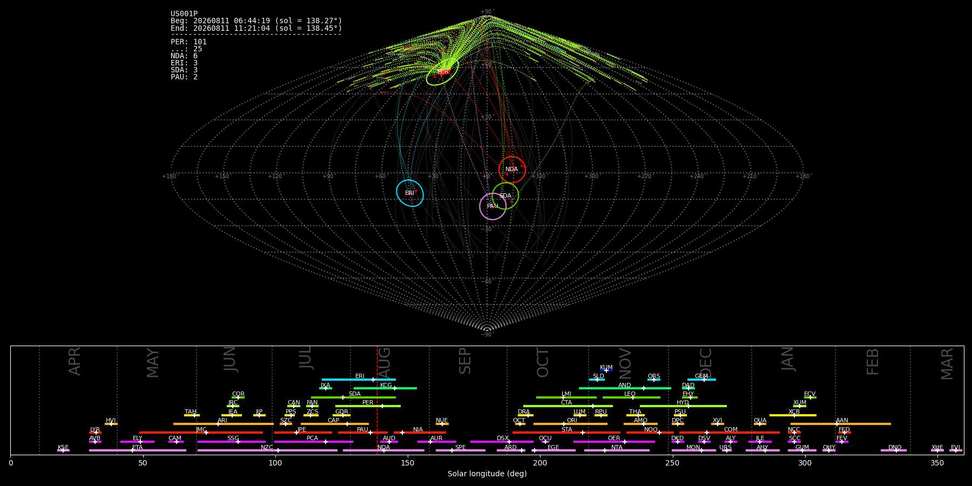Click the cyan ERI timeline bar
Screen dimensions: 972x486
tap(359, 380)
